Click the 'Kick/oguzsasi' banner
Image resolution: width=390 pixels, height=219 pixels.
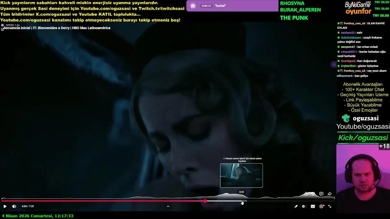(363, 138)
